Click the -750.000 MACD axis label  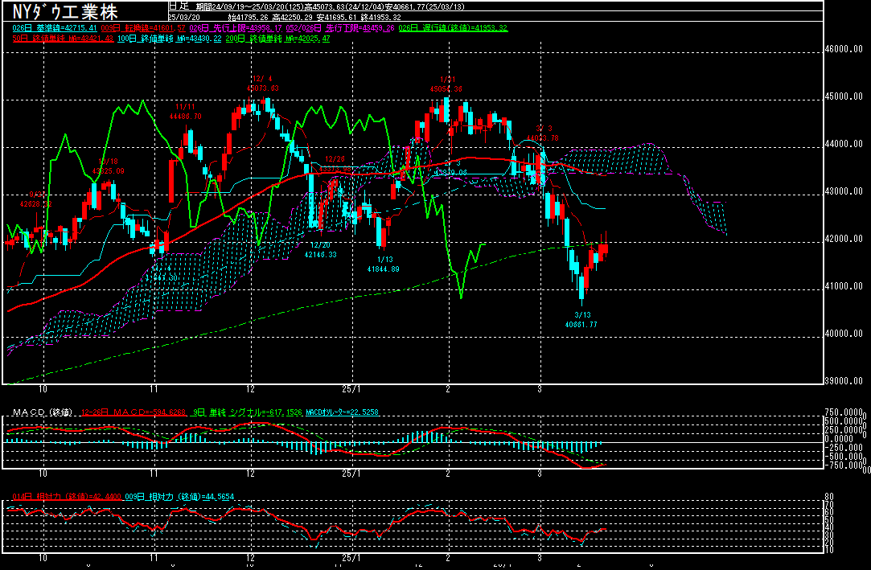[x=844, y=465]
